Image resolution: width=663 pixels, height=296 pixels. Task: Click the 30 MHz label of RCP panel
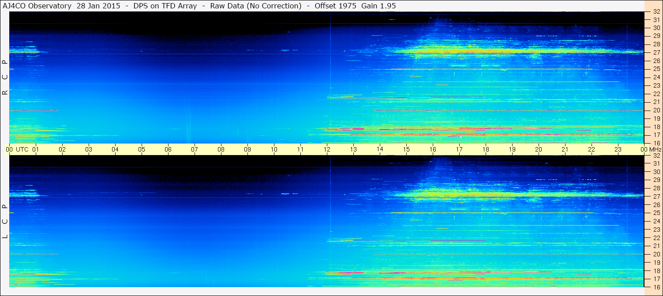pos(656,28)
